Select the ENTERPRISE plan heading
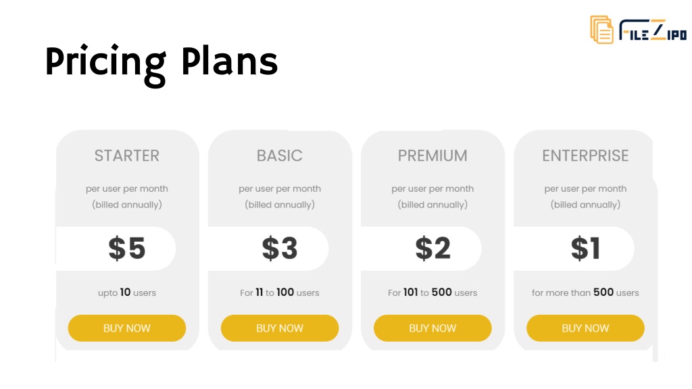The image size is (692, 389). 585,156
